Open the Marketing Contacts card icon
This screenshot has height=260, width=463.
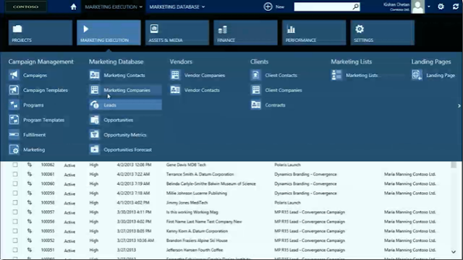point(95,75)
